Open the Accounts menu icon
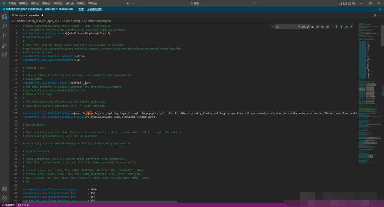This screenshot has height=207, width=384. point(4,189)
